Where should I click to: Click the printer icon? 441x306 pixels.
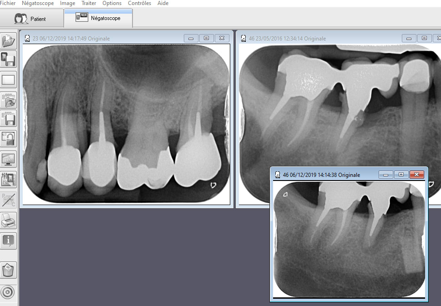[9, 221]
